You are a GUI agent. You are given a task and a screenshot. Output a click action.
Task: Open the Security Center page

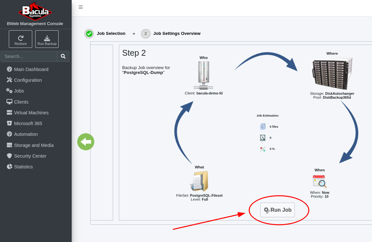[30, 156]
